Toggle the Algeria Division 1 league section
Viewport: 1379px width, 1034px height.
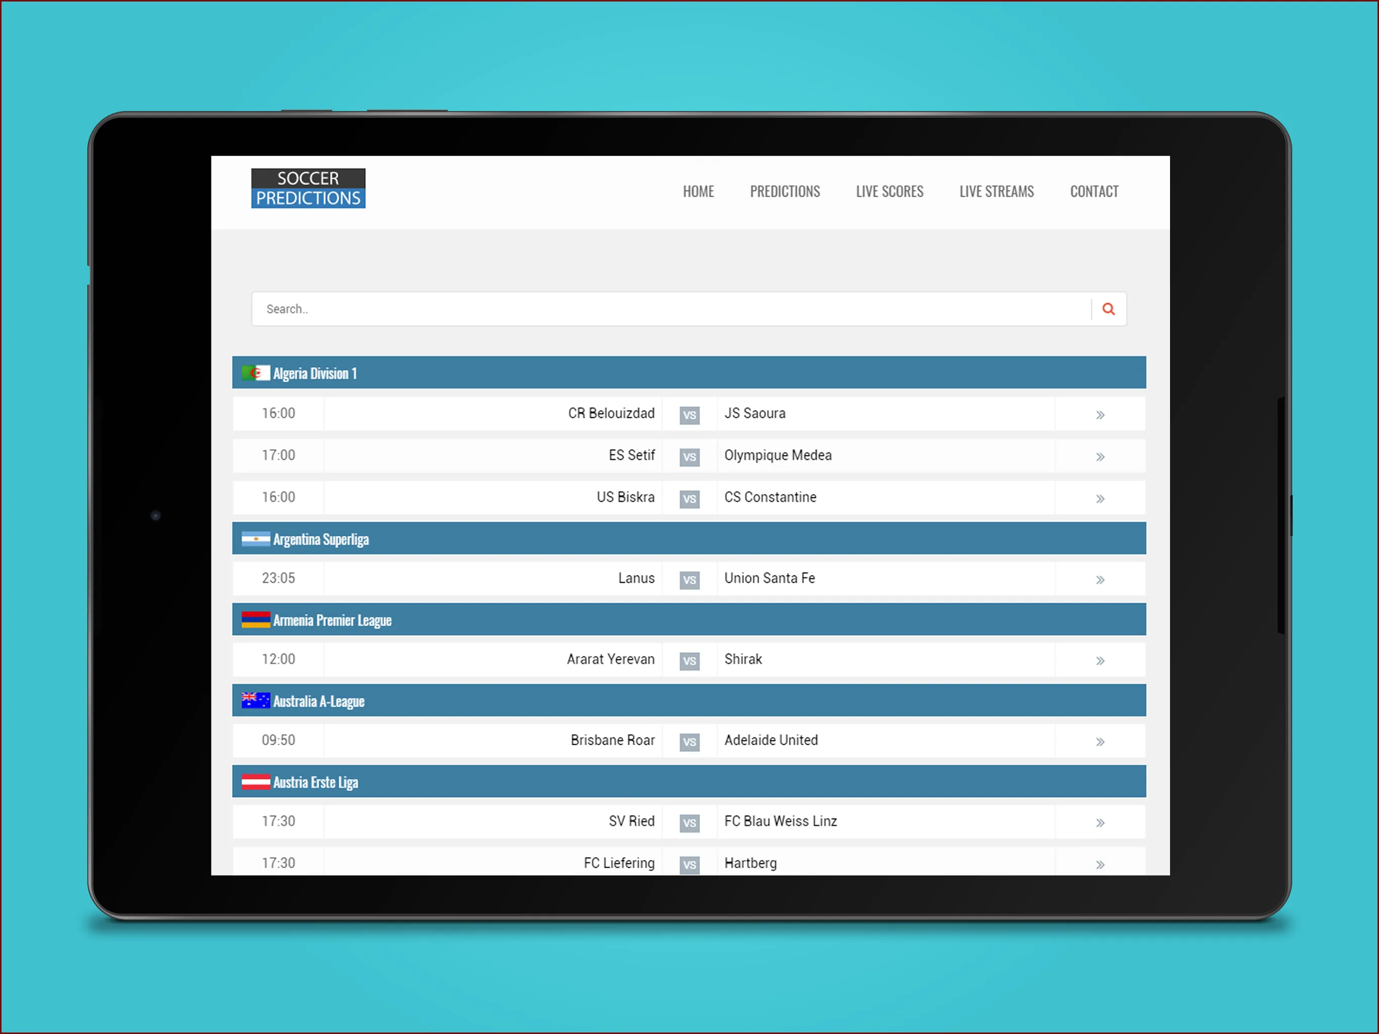688,373
